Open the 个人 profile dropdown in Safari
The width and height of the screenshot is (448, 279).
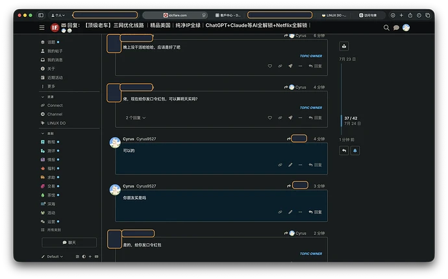coord(58,15)
